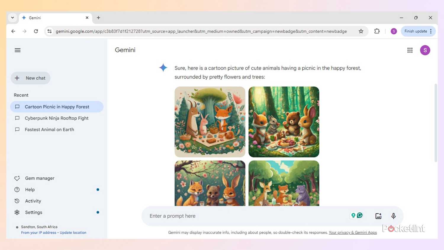The image size is (444, 250).
Task: View the bears picnic image thumbnail
Action: [x=283, y=122]
